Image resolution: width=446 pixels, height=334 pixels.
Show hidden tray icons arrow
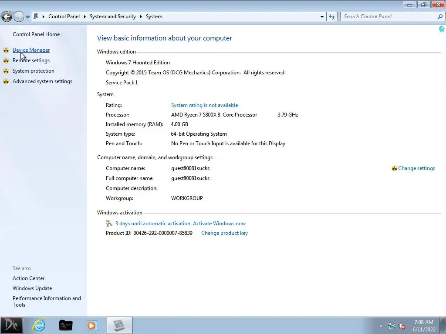coord(381,326)
